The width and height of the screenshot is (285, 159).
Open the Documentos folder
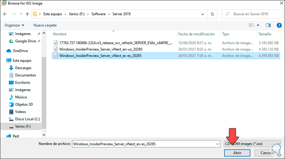pyautogui.click(x=26, y=75)
